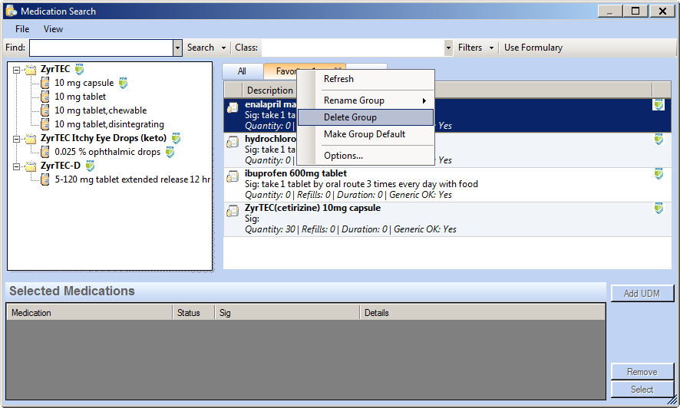680x408 pixels.
Task: Select Make Group Default menu entry
Action: pos(365,134)
